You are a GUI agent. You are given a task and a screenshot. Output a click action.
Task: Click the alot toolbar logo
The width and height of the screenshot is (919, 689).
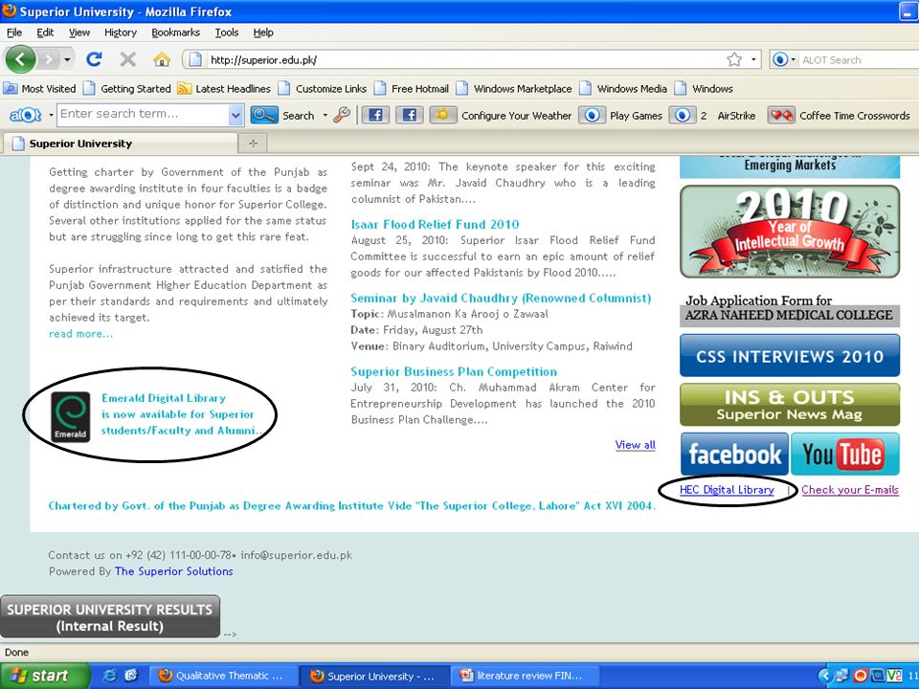click(25, 116)
